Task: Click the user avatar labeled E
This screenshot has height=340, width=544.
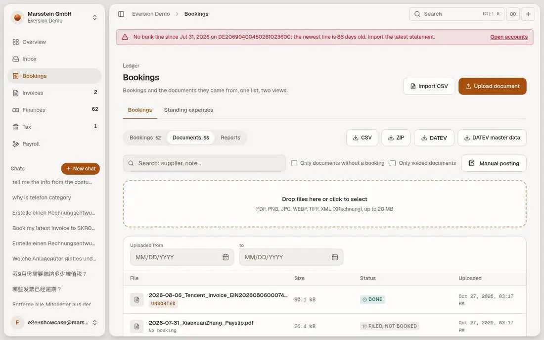Action: pyautogui.click(x=17, y=323)
